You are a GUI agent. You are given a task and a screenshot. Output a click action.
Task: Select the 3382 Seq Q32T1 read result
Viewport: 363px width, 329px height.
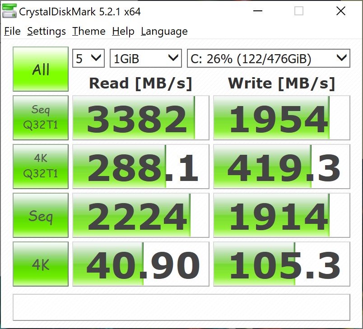click(x=141, y=118)
